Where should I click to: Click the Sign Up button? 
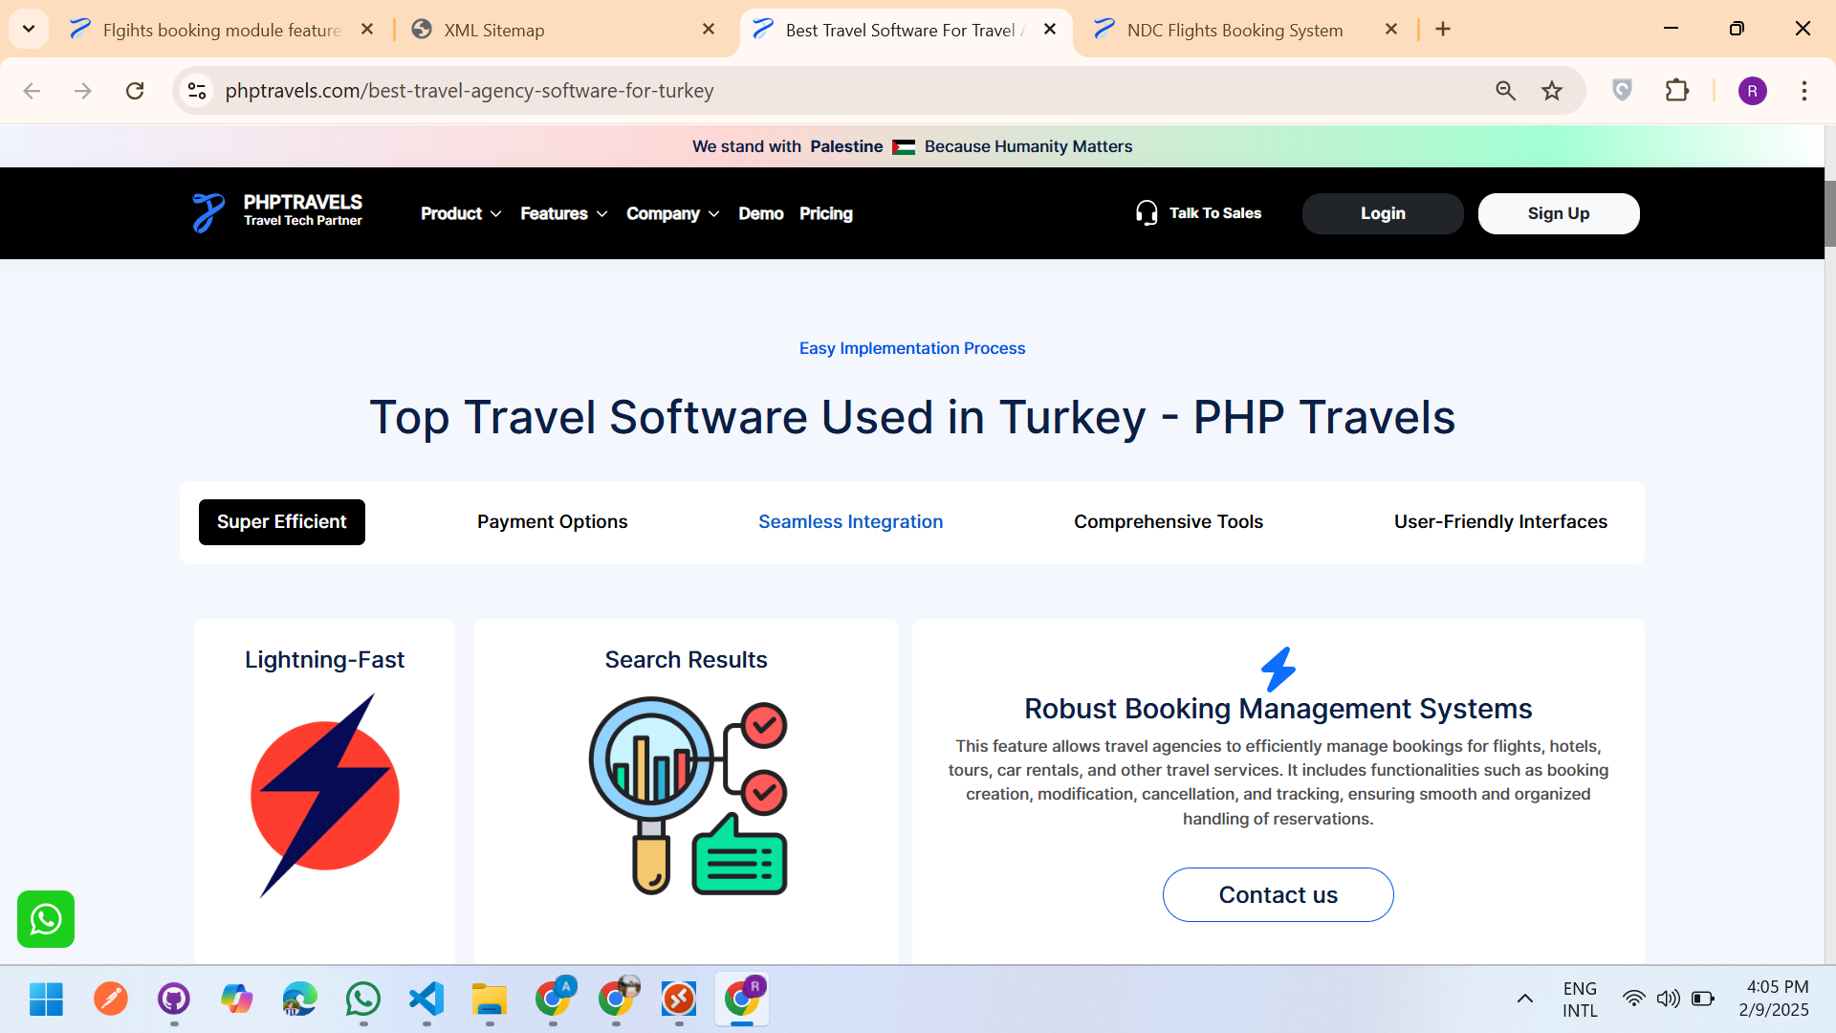pos(1559,213)
